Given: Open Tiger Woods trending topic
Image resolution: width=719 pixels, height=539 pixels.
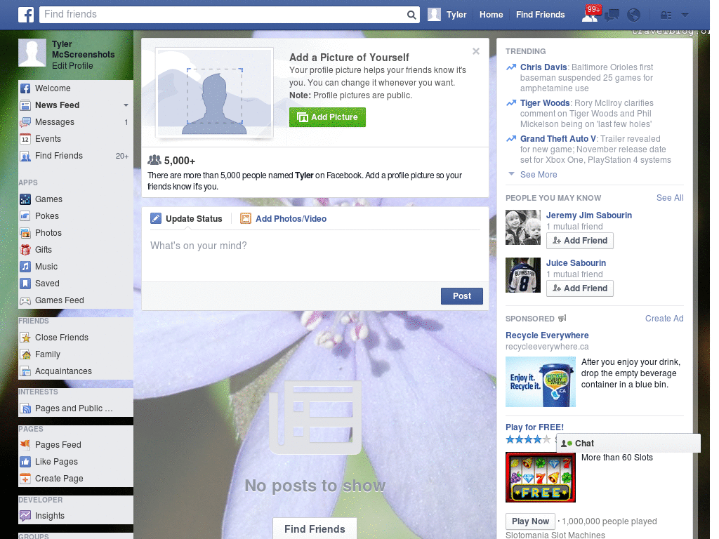Looking at the screenshot, I should point(545,103).
